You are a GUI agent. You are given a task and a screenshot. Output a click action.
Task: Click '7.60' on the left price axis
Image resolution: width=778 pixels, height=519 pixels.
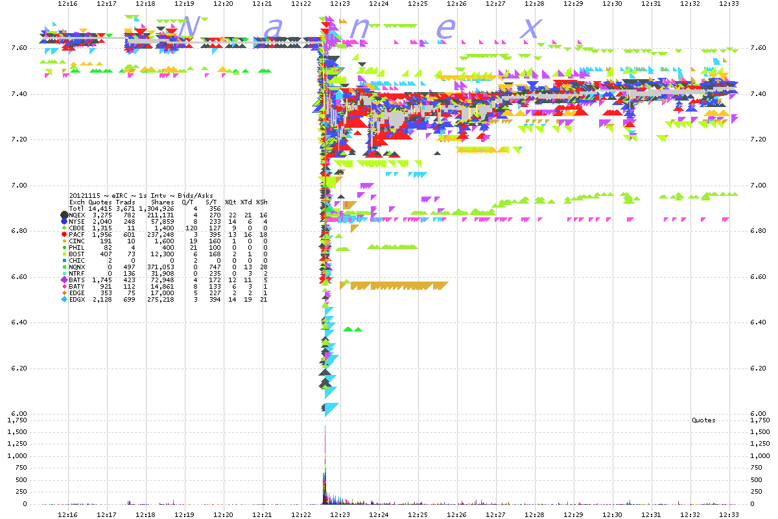tap(21, 48)
